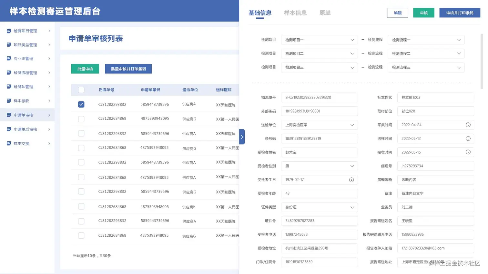Click the 条形码 input field
Viewport: 488px width, 274px height.
[x=319, y=138]
